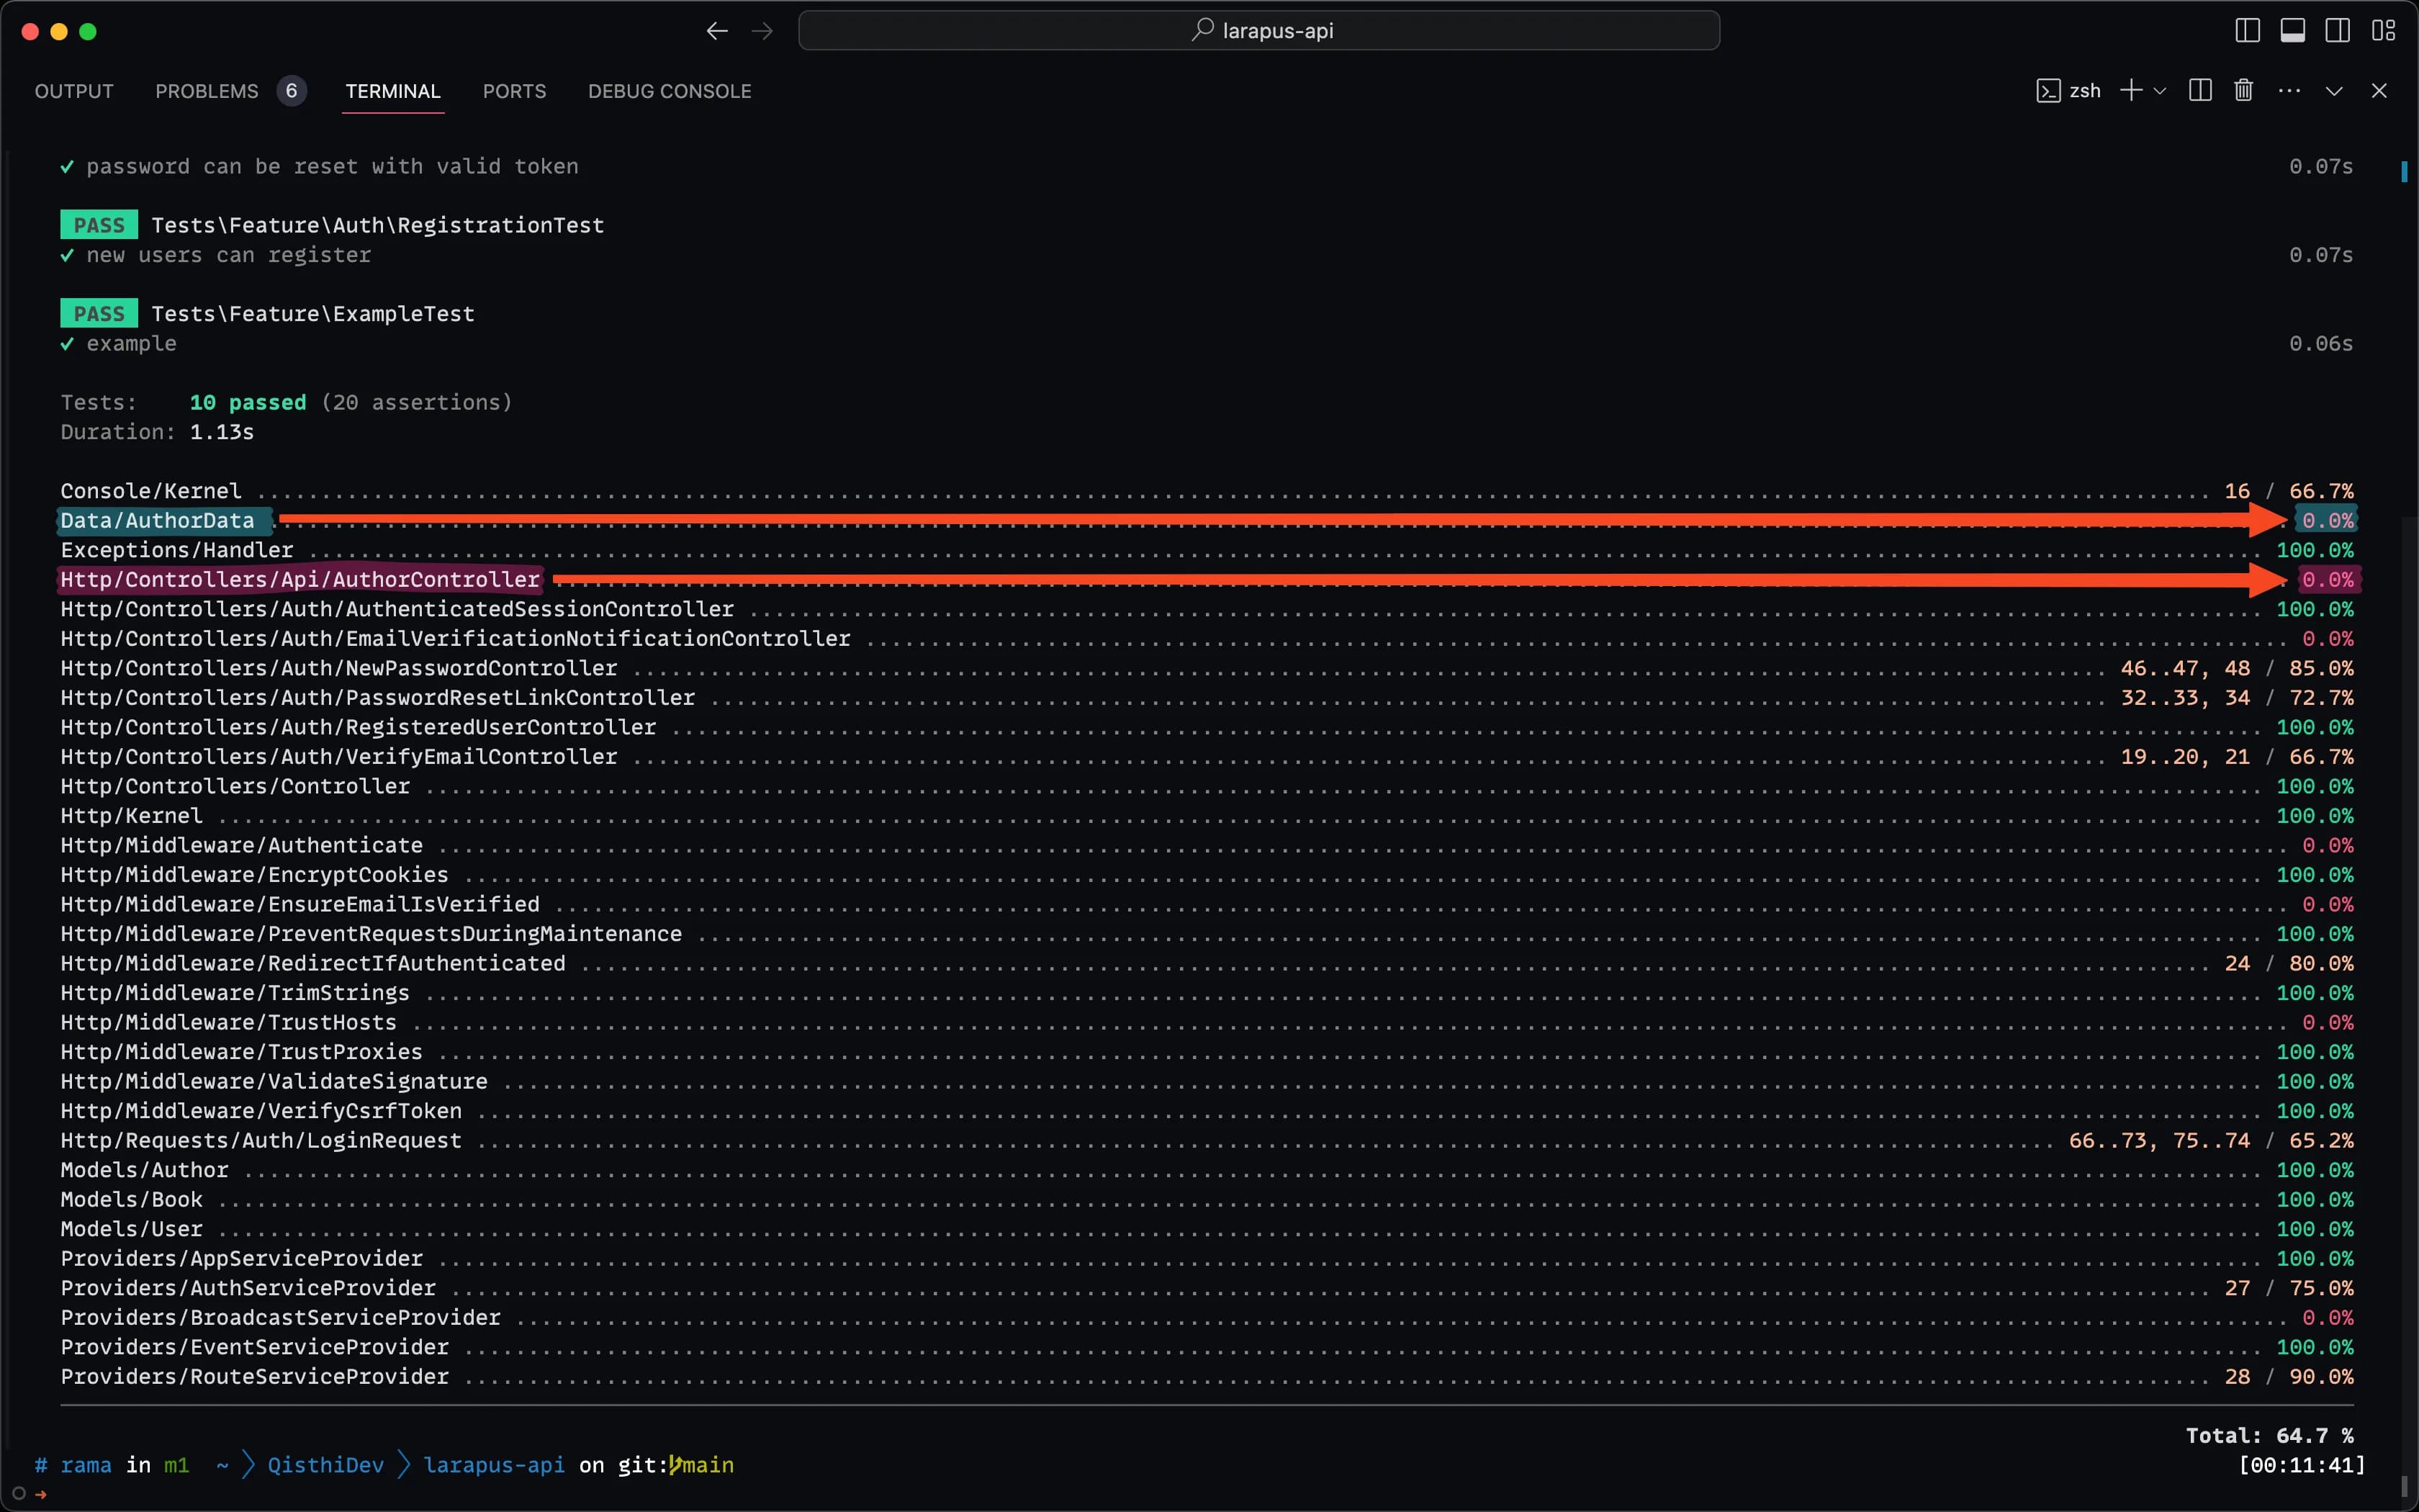Switch to the DEBUG CONSOLE tab

tap(669, 90)
